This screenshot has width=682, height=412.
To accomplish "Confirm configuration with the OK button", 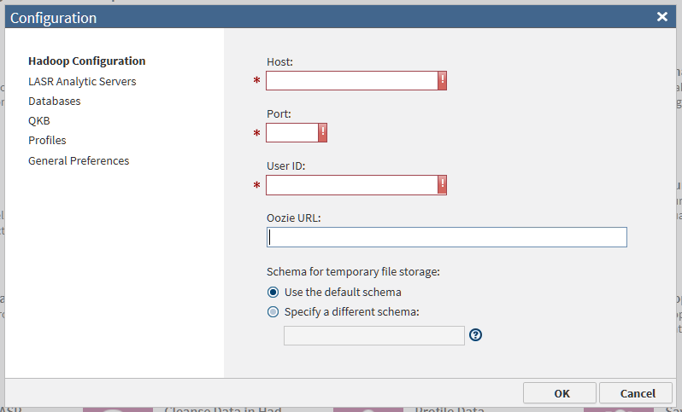I will (x=560, y=393).
